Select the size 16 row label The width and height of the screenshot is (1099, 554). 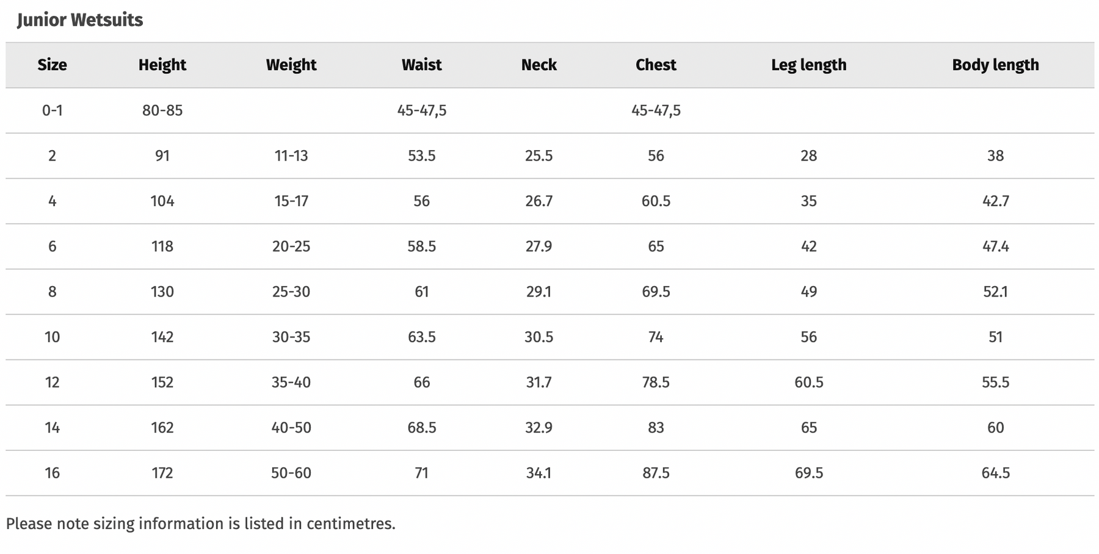52,473
